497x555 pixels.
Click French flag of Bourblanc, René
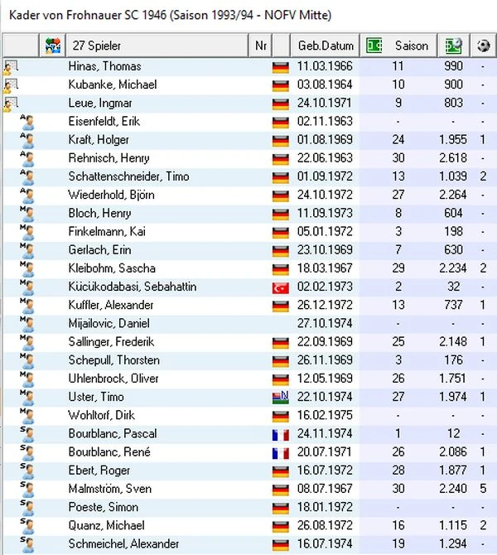[x=281, y=453]
